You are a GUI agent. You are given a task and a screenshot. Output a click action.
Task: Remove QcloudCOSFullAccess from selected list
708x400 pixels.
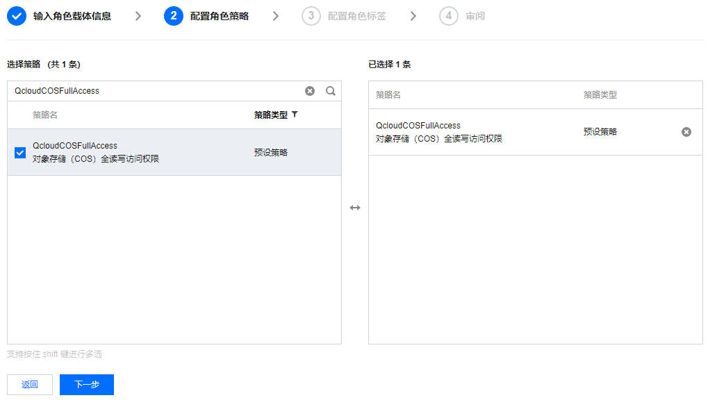click(x=686, y=132)
